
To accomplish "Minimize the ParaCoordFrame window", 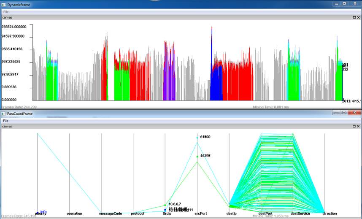I will tap(336, 113).
